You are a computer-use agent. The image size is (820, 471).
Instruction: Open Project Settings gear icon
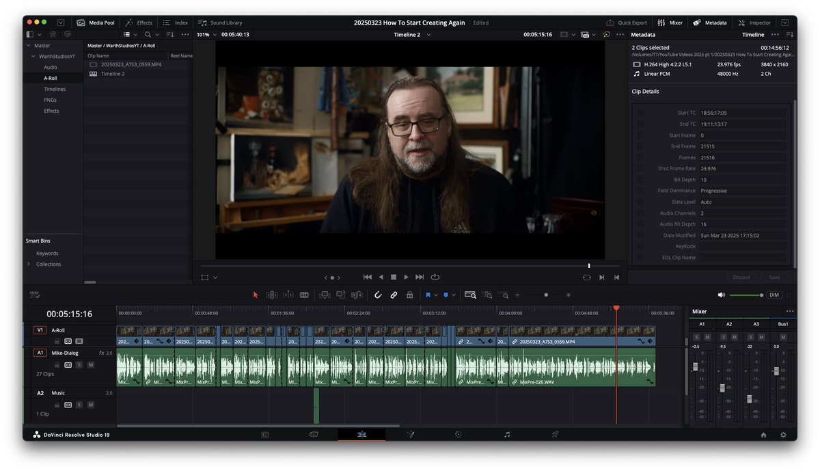783,434
